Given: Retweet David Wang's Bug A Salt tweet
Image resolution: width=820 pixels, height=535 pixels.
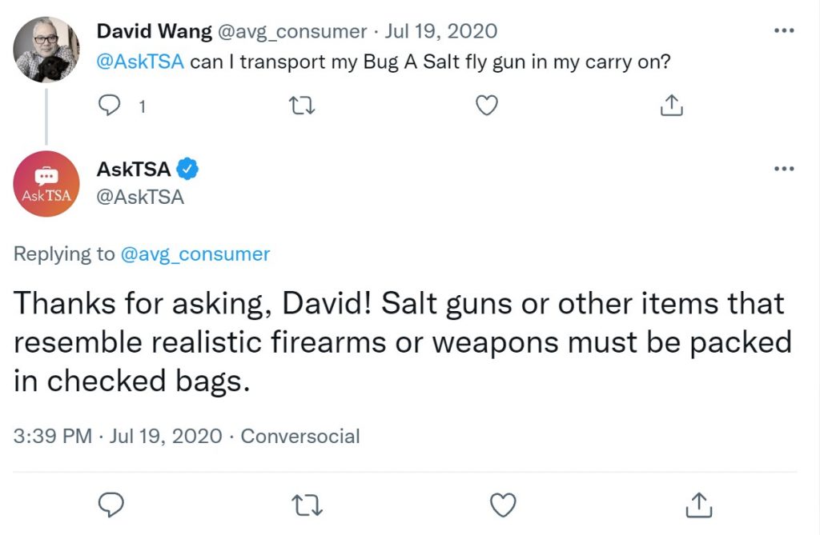Looking at the screenshot, I should 302,106.
